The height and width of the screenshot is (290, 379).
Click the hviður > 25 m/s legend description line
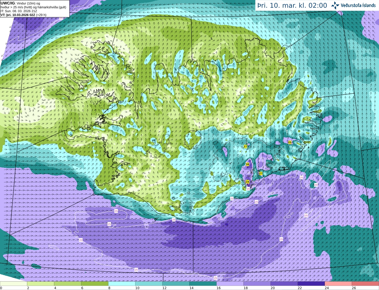(33, 7)
